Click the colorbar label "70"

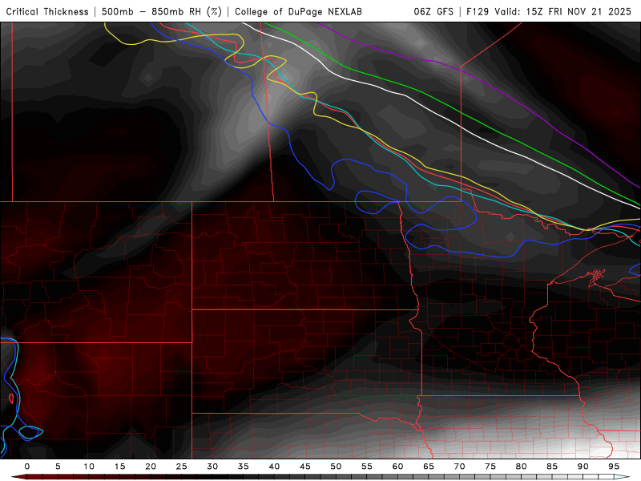pyautogui.click(x=459, y=467)
